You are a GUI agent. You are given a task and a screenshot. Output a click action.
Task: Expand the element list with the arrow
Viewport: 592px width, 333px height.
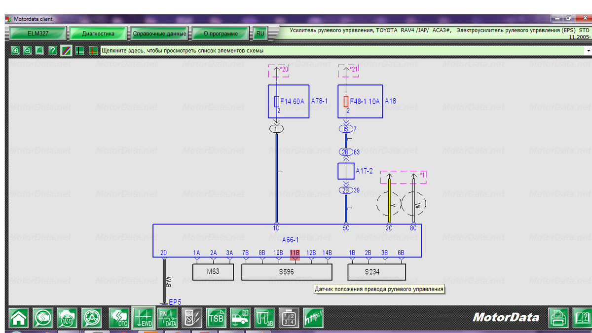588,51
